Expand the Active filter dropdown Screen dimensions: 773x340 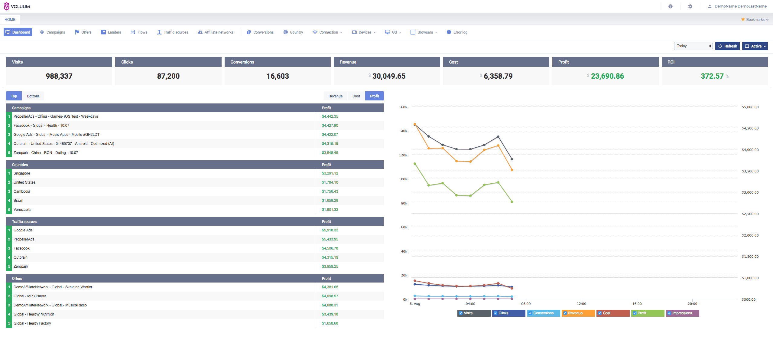pos(755,46)
